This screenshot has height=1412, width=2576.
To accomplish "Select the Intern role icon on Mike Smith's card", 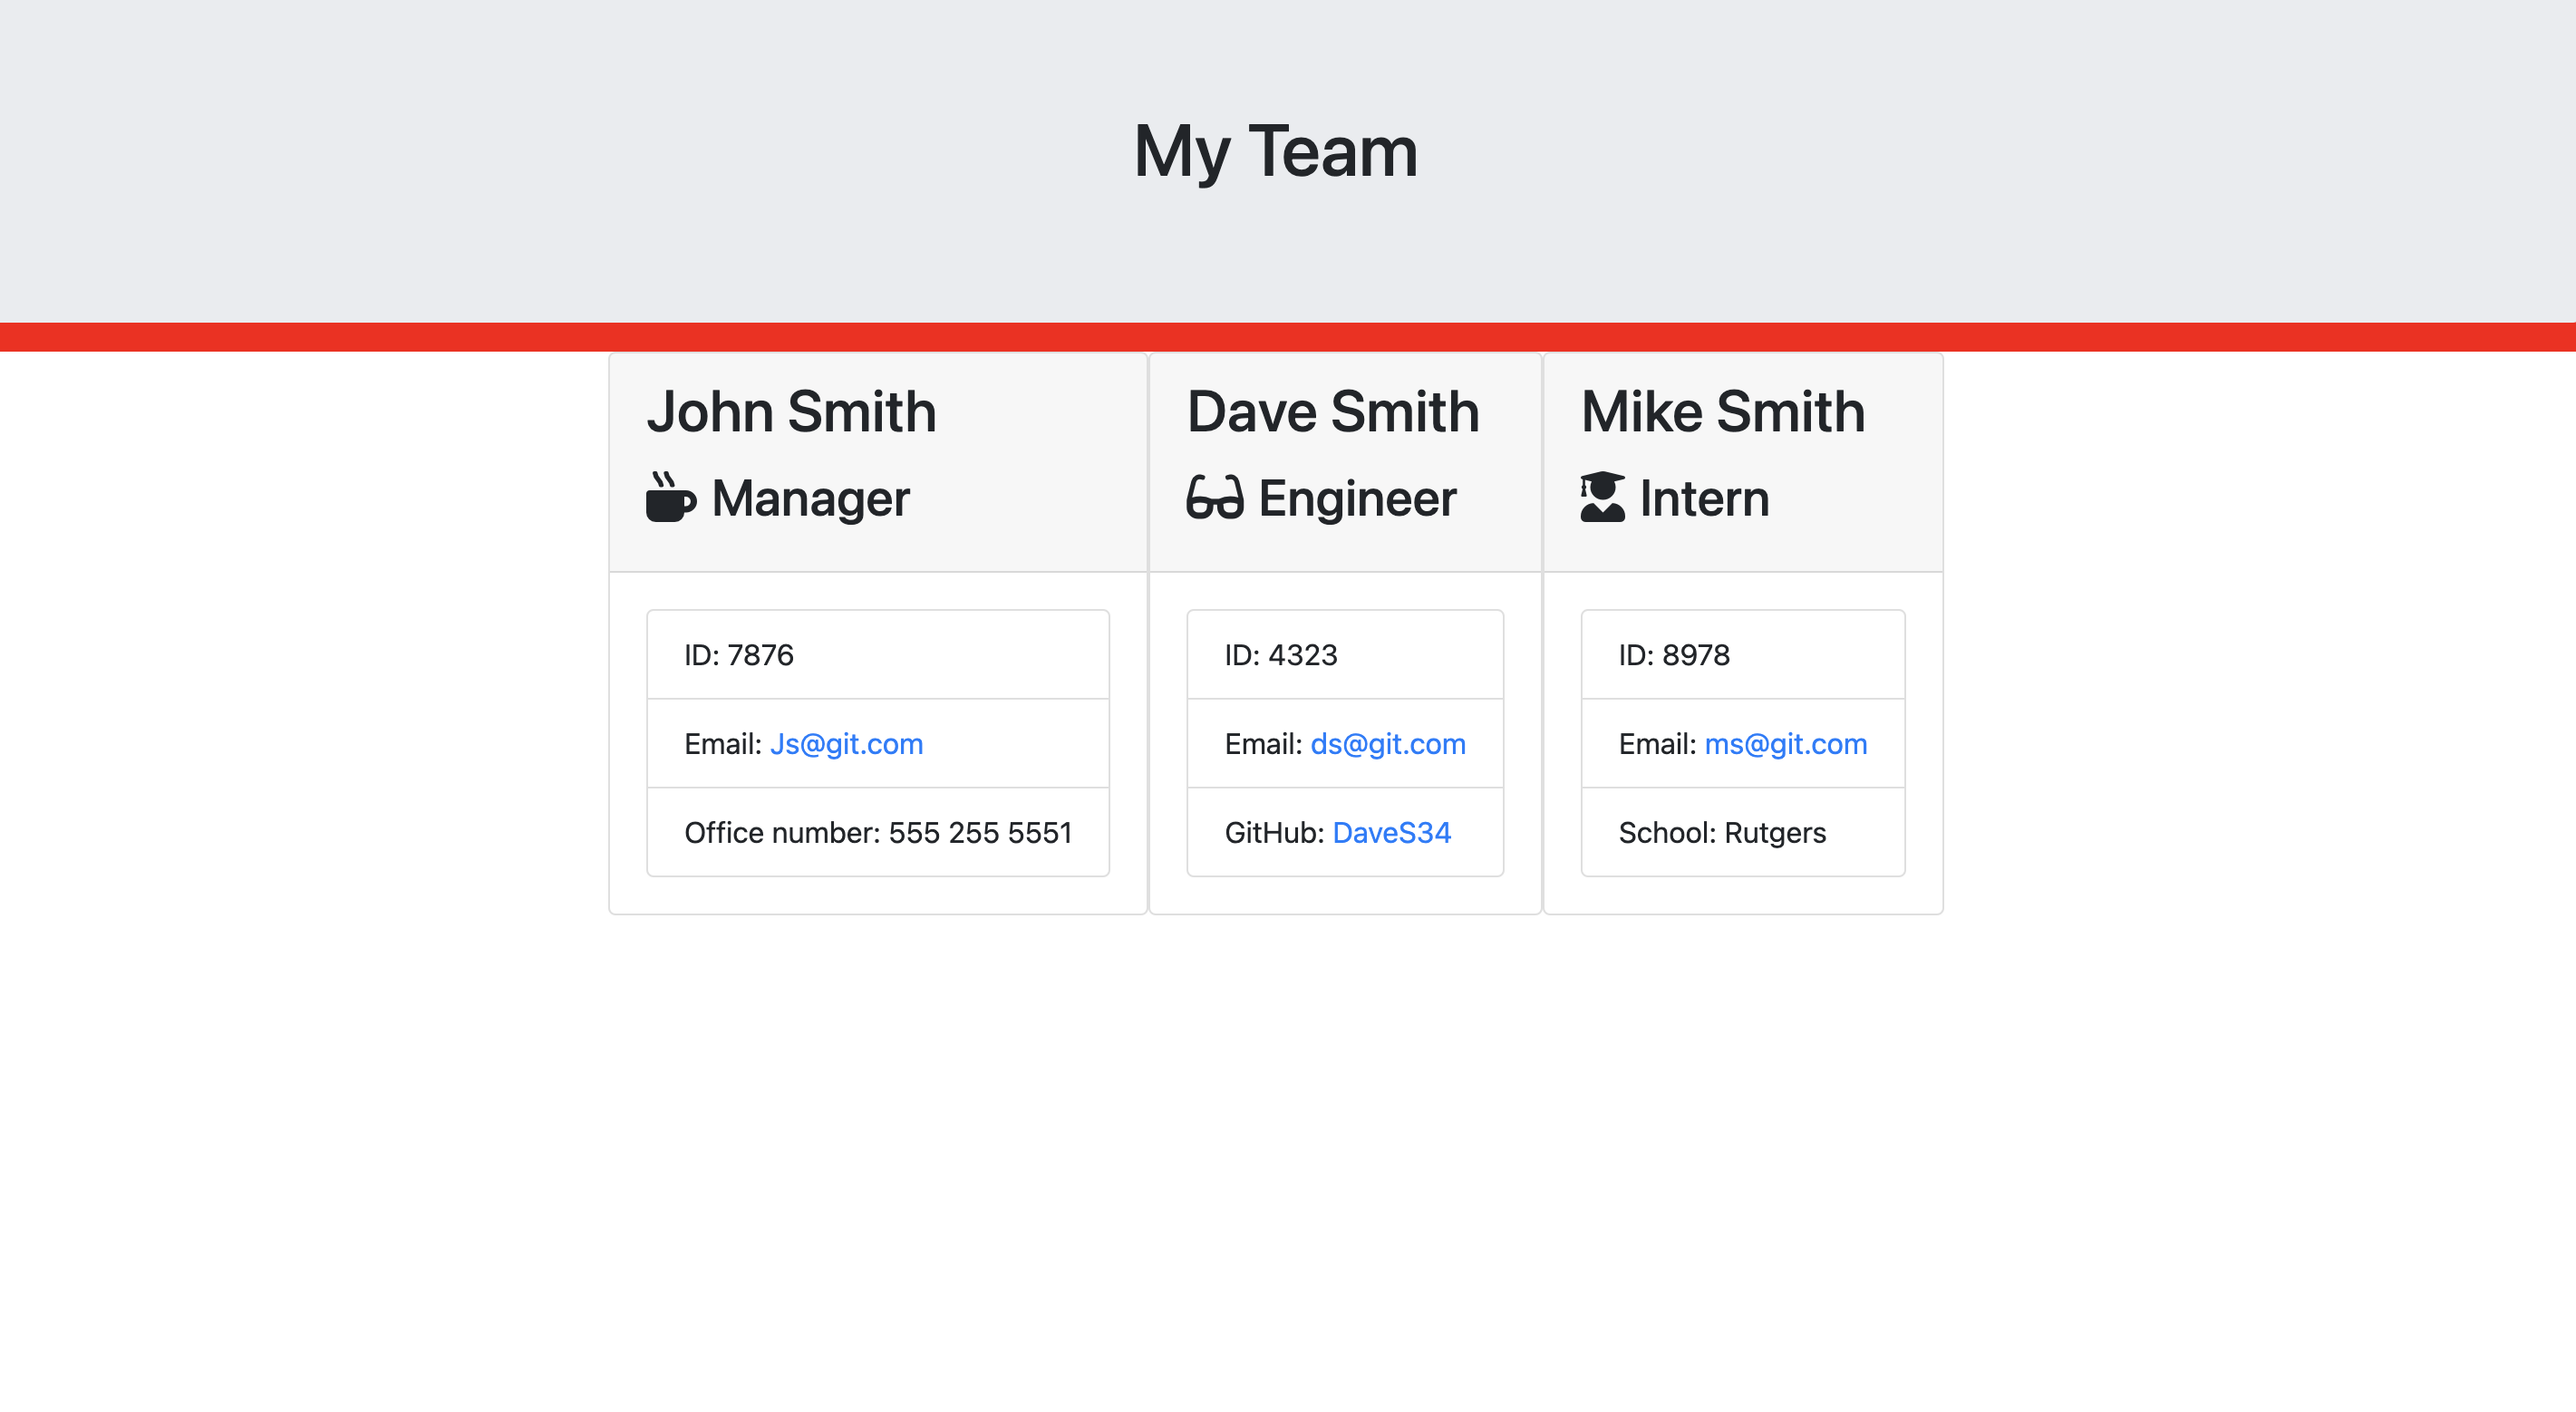I will point(1602,498).
